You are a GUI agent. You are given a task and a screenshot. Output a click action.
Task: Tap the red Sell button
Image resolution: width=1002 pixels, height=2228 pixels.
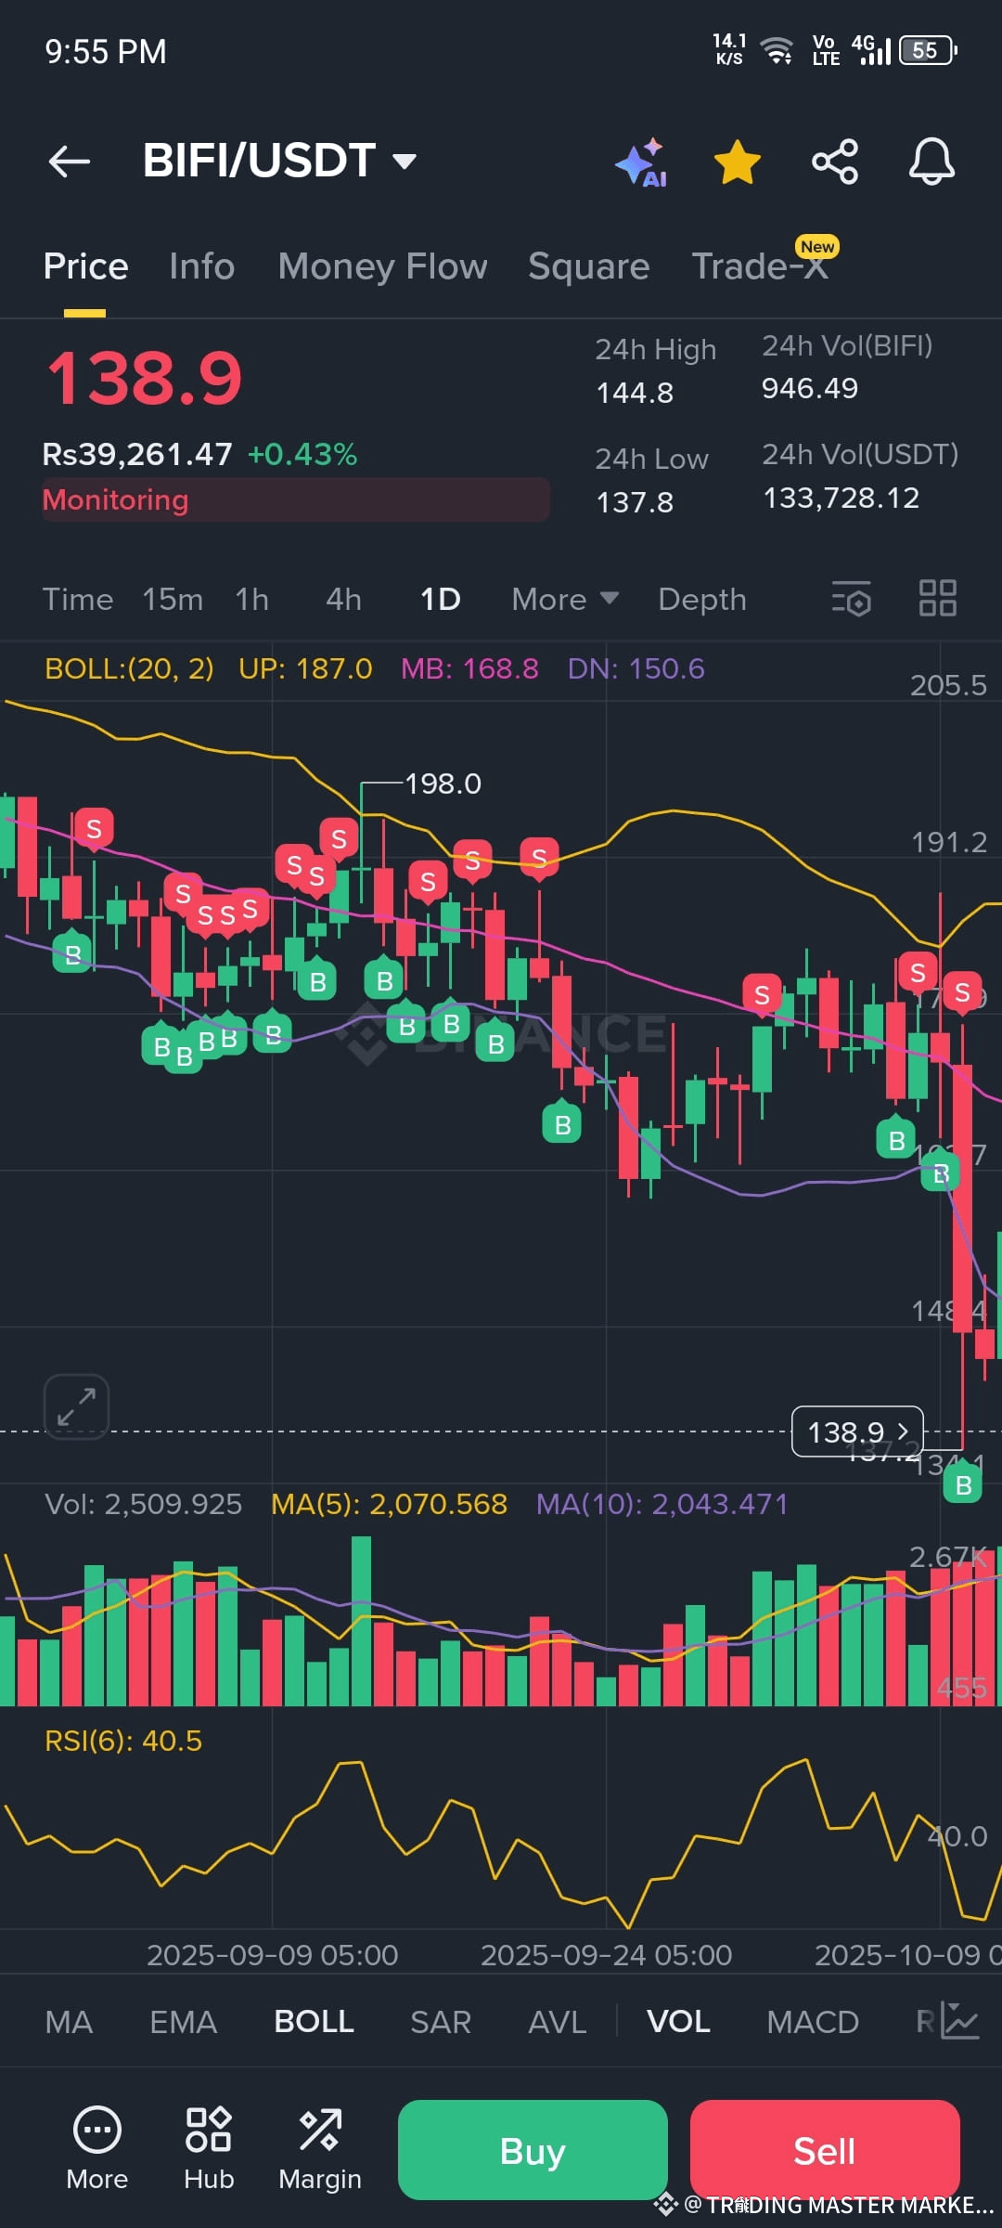825,2150
